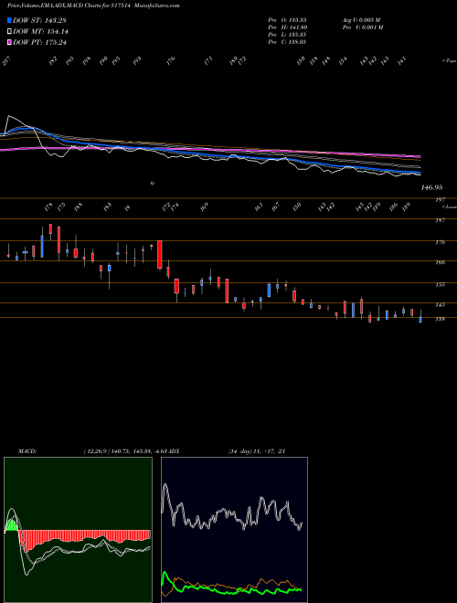The height and width of the screenshot is (603, 457).
Task: Click the 'Pre C: 138.05' value
Action: [287, 41]
